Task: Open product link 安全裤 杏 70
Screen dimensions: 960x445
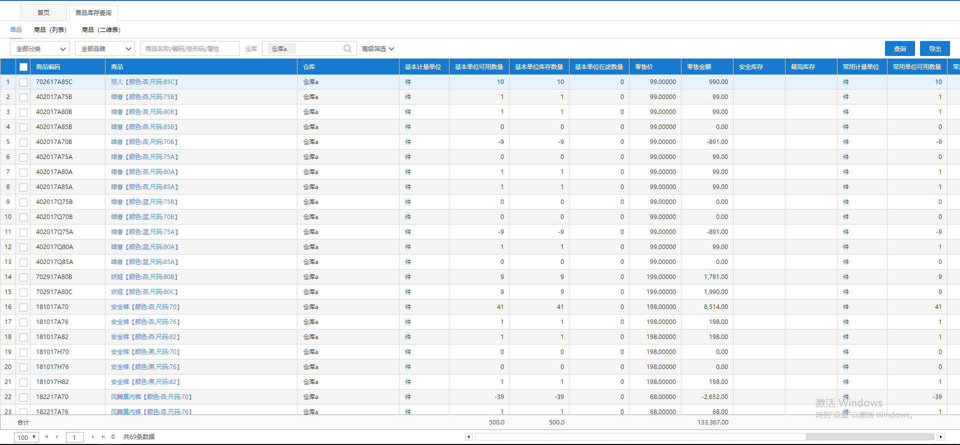Action: pyautogui.click(x=145, y=307)
